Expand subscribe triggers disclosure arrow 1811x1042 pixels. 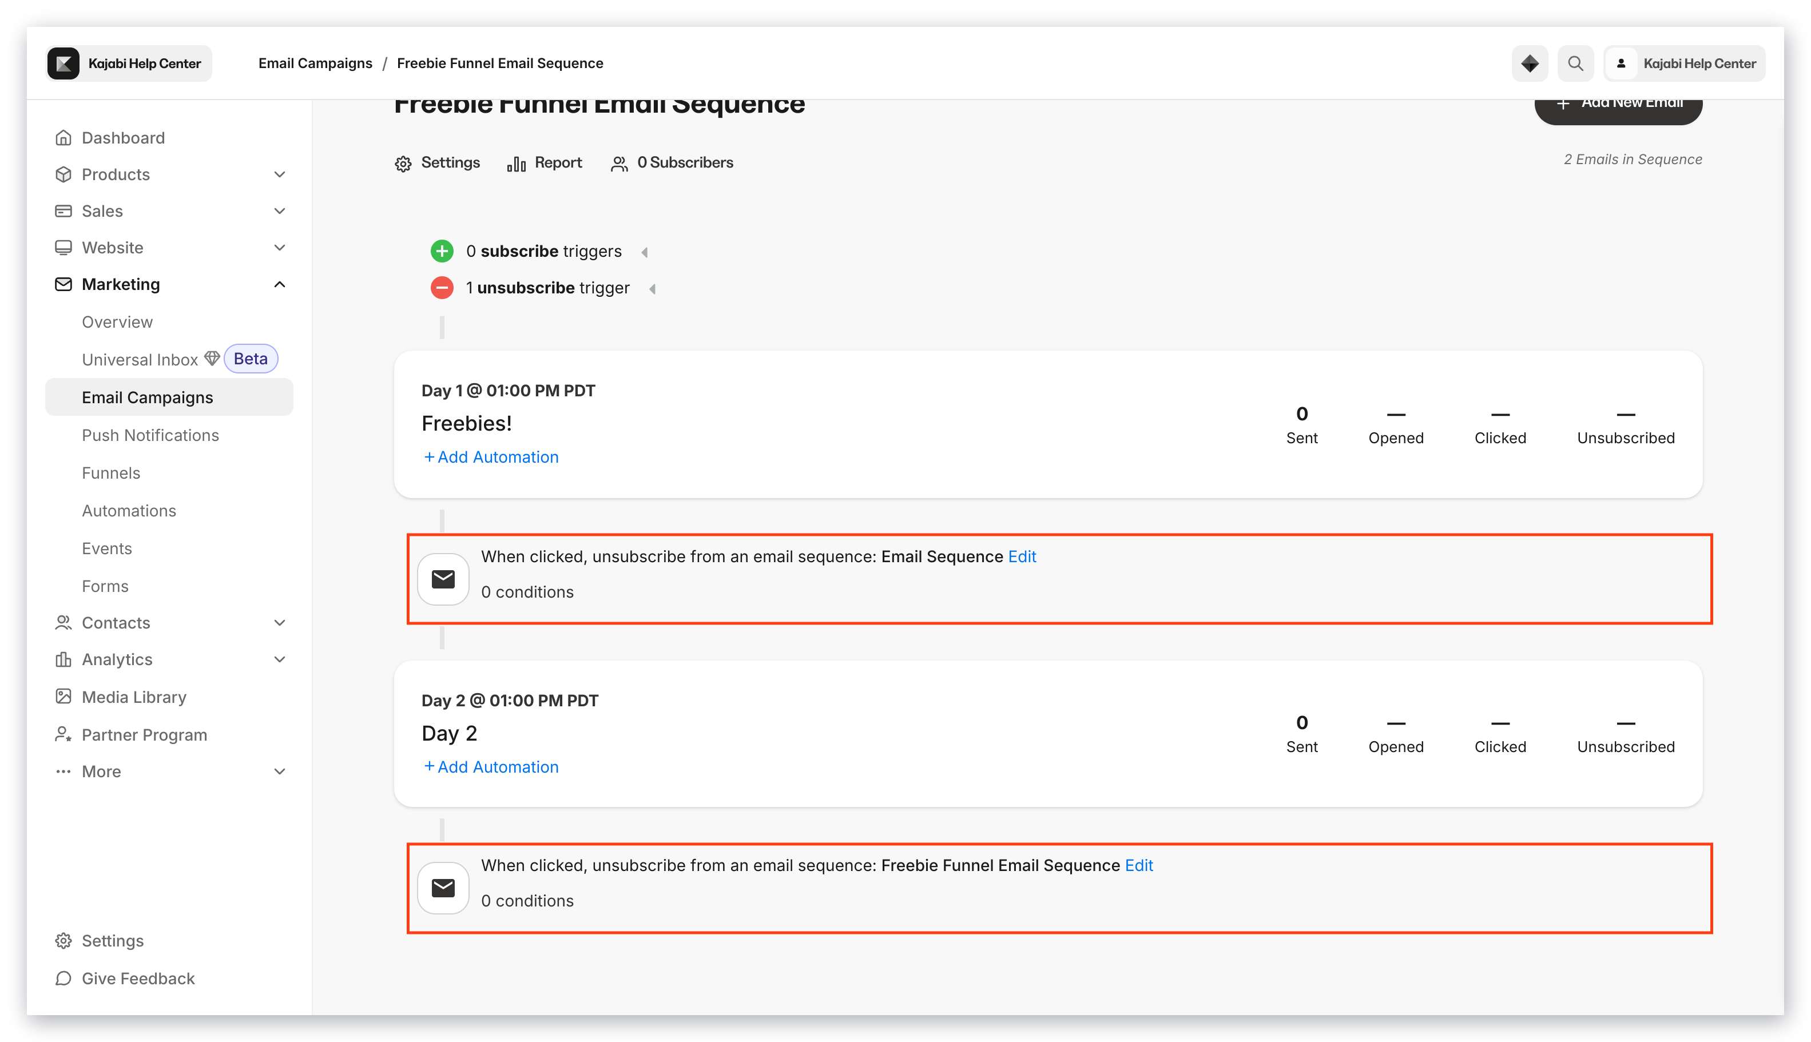tap(644, 252)
